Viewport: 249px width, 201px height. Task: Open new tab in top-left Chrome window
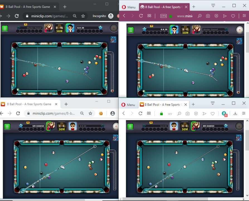[65, 7]
